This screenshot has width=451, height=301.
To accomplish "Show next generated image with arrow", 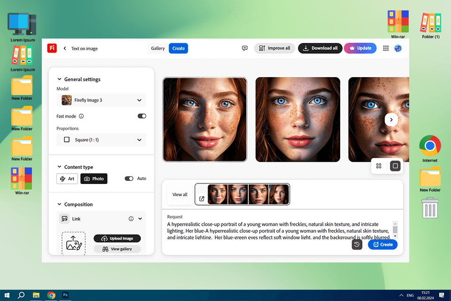I will tap(391, 119).
